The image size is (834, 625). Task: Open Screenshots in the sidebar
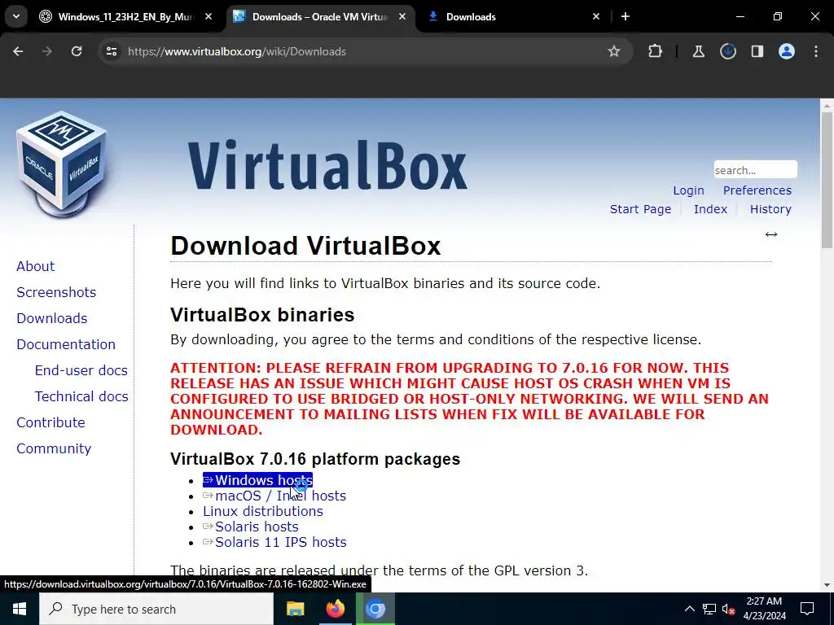click(56, 292)
